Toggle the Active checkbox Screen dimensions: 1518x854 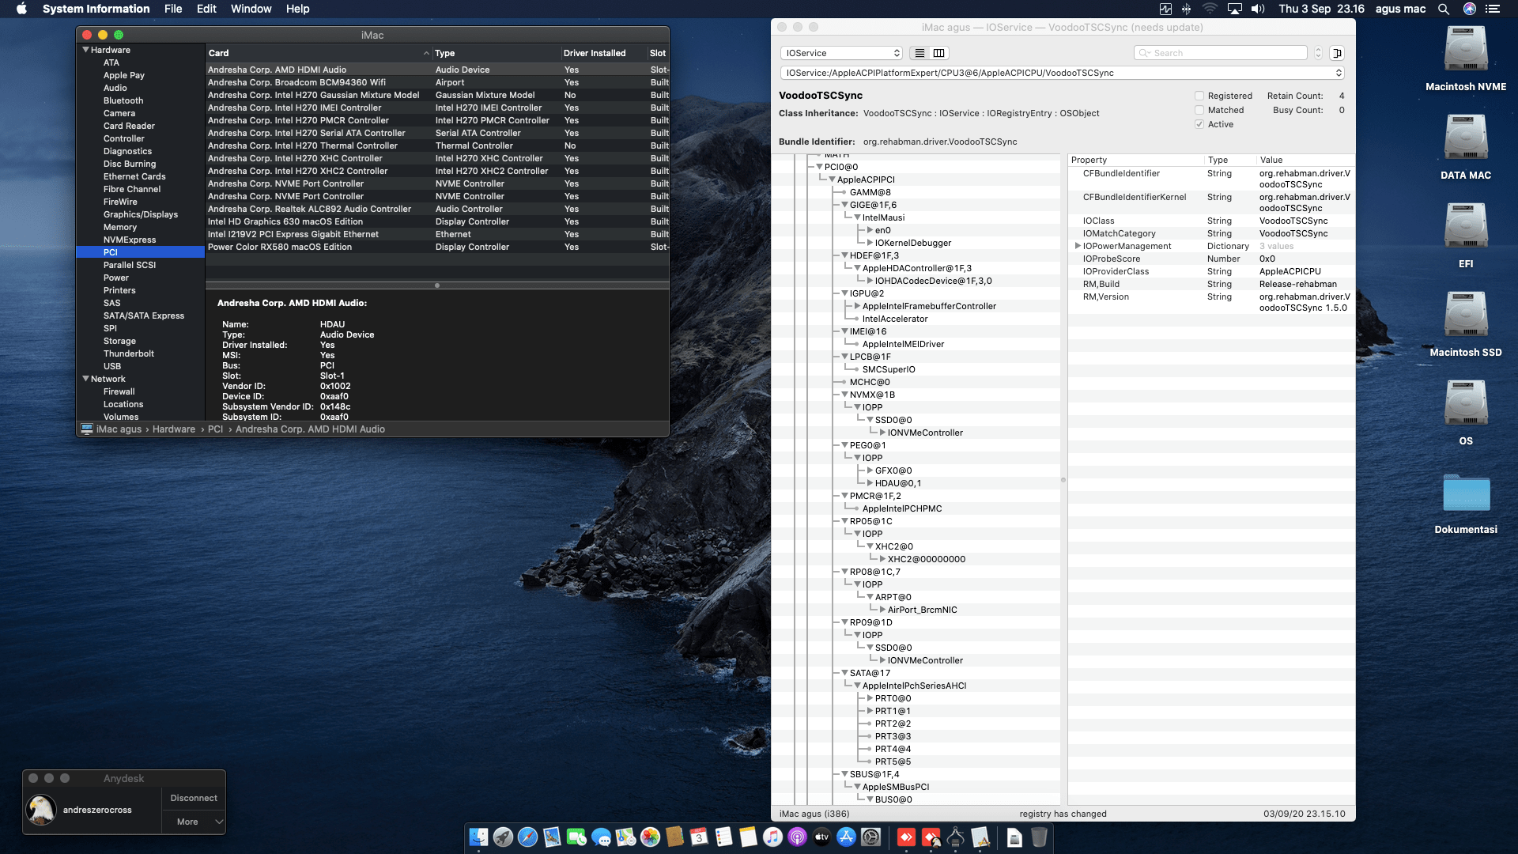click(1199, 124)
